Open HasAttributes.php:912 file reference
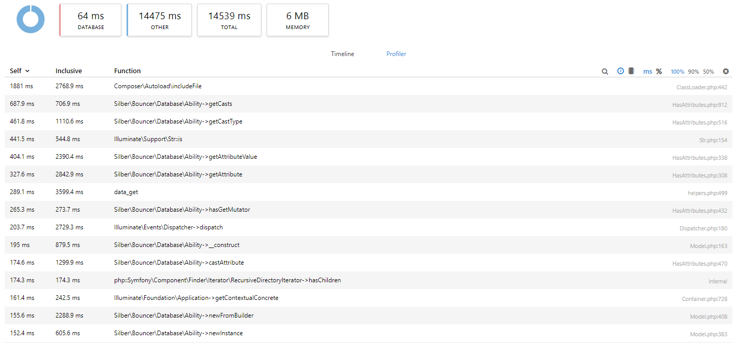 (700, 105)
